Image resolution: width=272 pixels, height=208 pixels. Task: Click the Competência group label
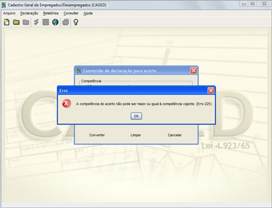point(91,81)
